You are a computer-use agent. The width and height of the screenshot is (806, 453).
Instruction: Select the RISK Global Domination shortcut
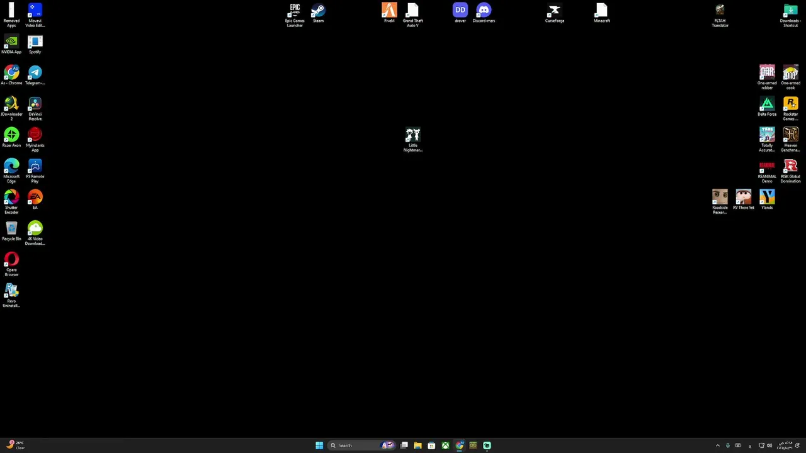790,171
